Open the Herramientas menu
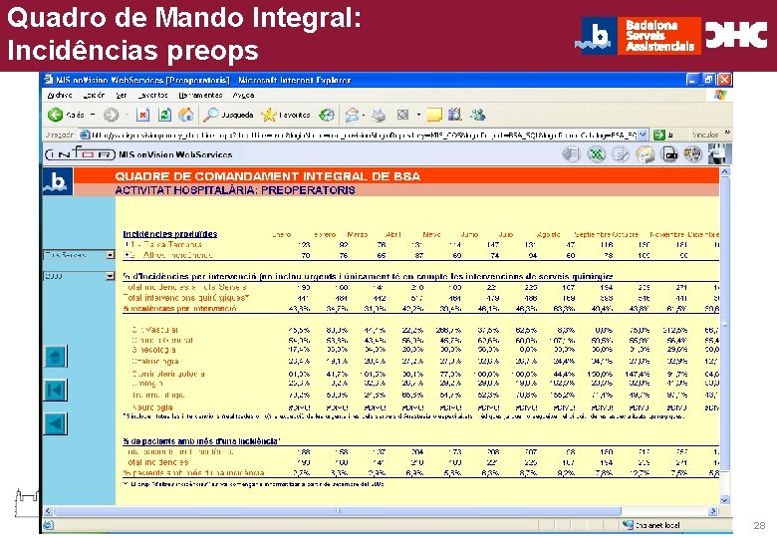The image size is (777, 538). pos(200,95)
